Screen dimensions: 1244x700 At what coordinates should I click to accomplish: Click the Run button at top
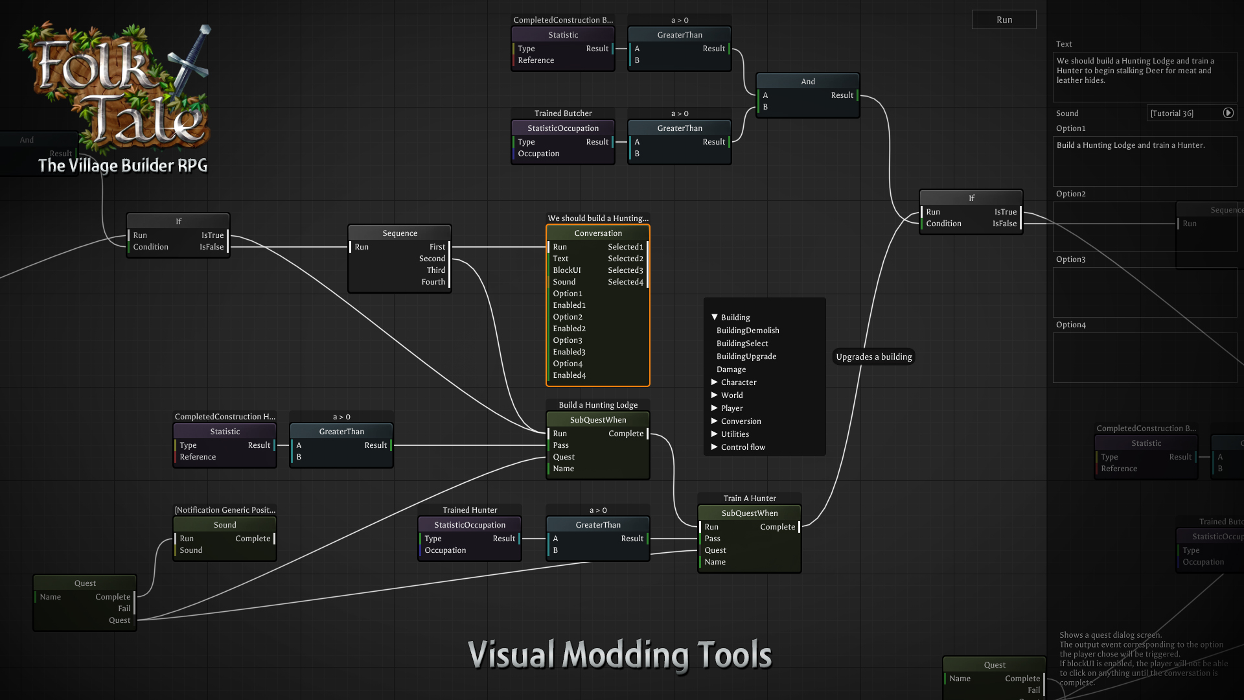coord(1004,19)
